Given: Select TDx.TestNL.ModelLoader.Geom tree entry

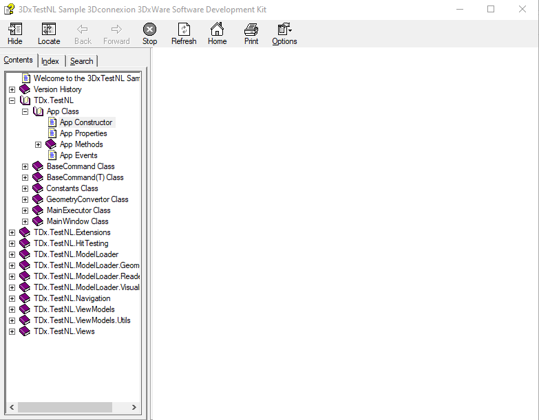Looking at the screenshot, I should [87, 265].
